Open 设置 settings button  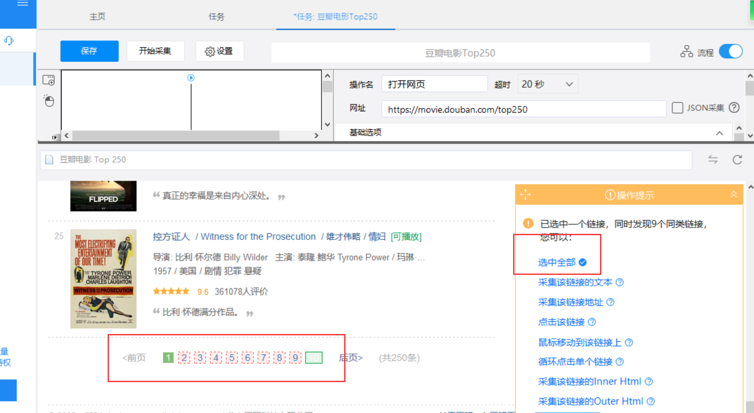[220, 51]
